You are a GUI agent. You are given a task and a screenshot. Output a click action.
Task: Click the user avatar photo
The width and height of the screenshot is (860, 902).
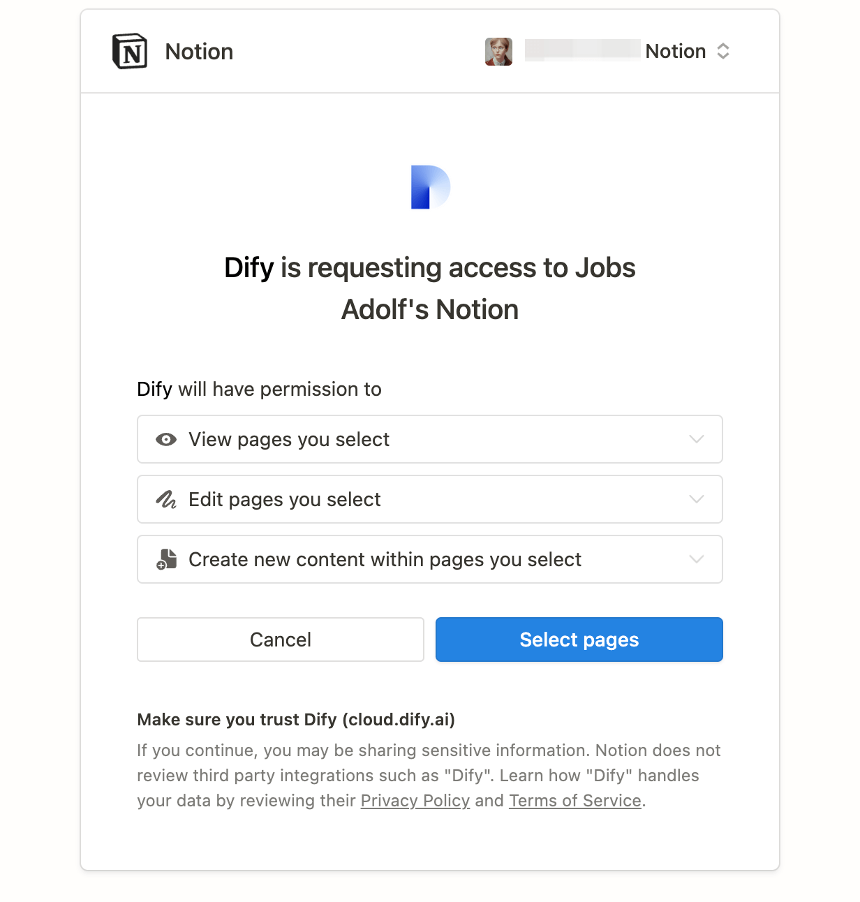pos(498,52)
